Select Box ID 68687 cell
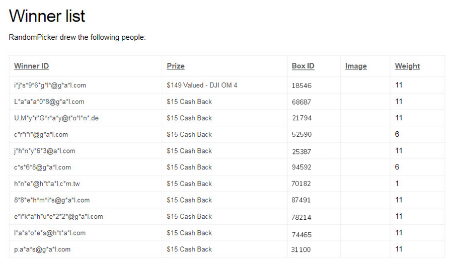 (301, 102)
